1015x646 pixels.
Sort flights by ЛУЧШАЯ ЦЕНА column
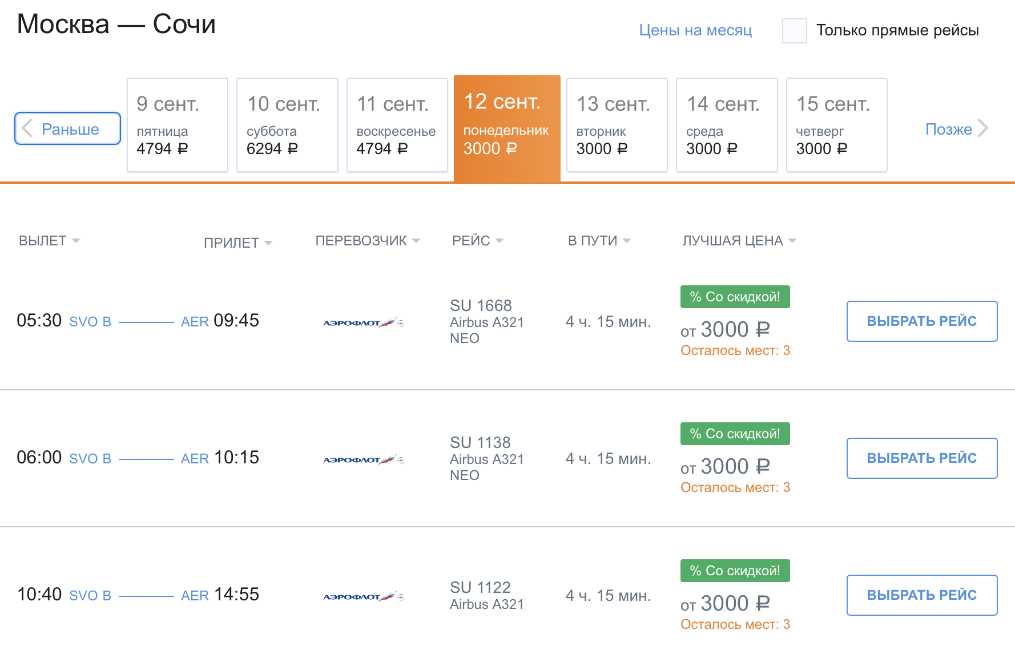(739, 241)
